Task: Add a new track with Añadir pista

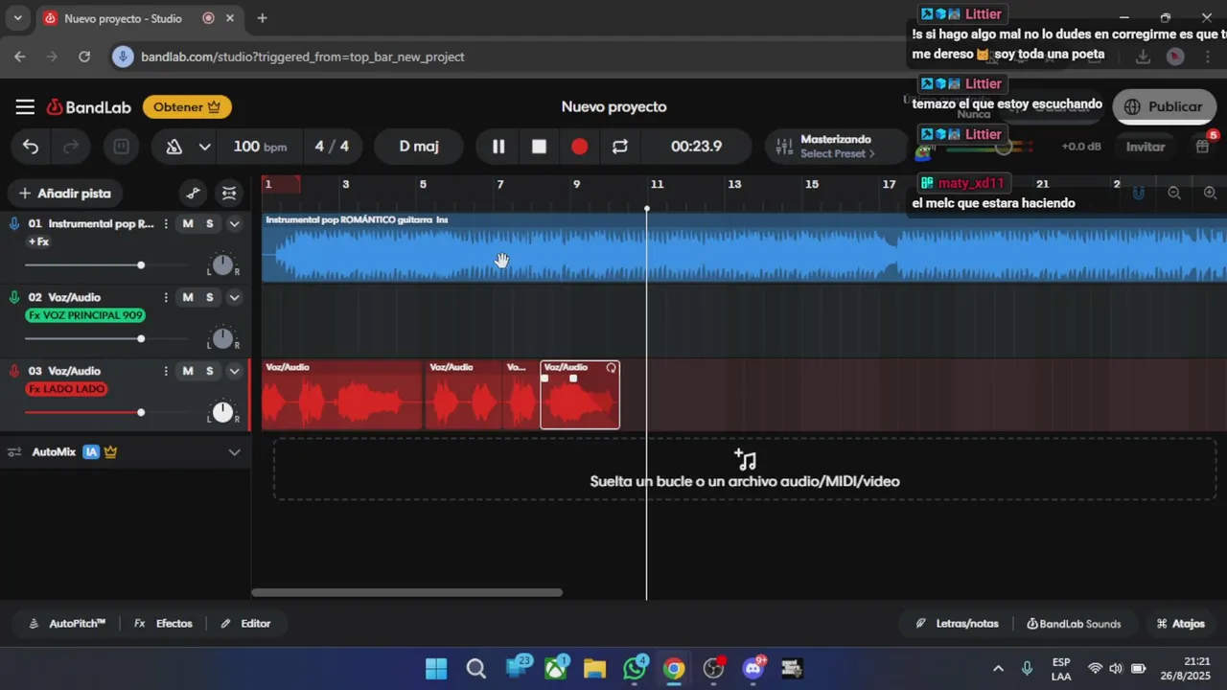Action: 65,194
